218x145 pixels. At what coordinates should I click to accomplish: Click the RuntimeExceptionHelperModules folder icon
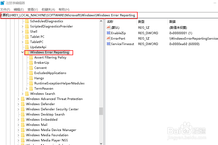(x=31, y=83)
